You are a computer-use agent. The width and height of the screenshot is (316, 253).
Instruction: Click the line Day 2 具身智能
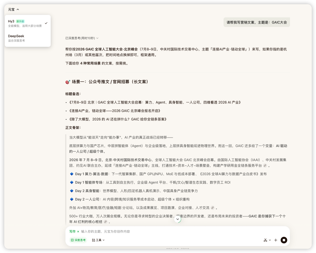pos(134,191)
